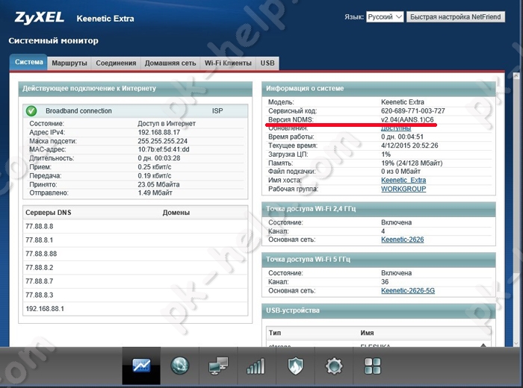Open the Internet globe icon
This screenshot has width=523, height=388.
(180, 366)
